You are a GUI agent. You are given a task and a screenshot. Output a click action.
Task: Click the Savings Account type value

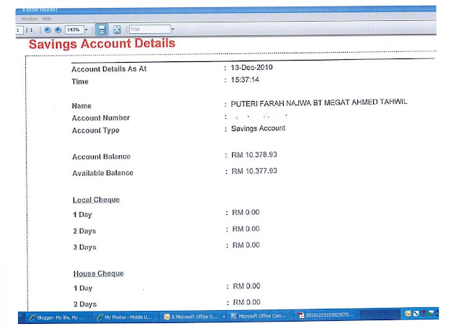pyautogui.click(x=258, y=128)
